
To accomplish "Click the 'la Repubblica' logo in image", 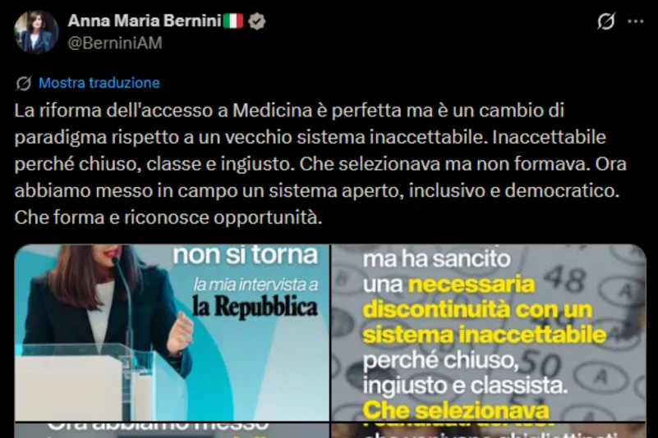I will (x=255, y=308).
